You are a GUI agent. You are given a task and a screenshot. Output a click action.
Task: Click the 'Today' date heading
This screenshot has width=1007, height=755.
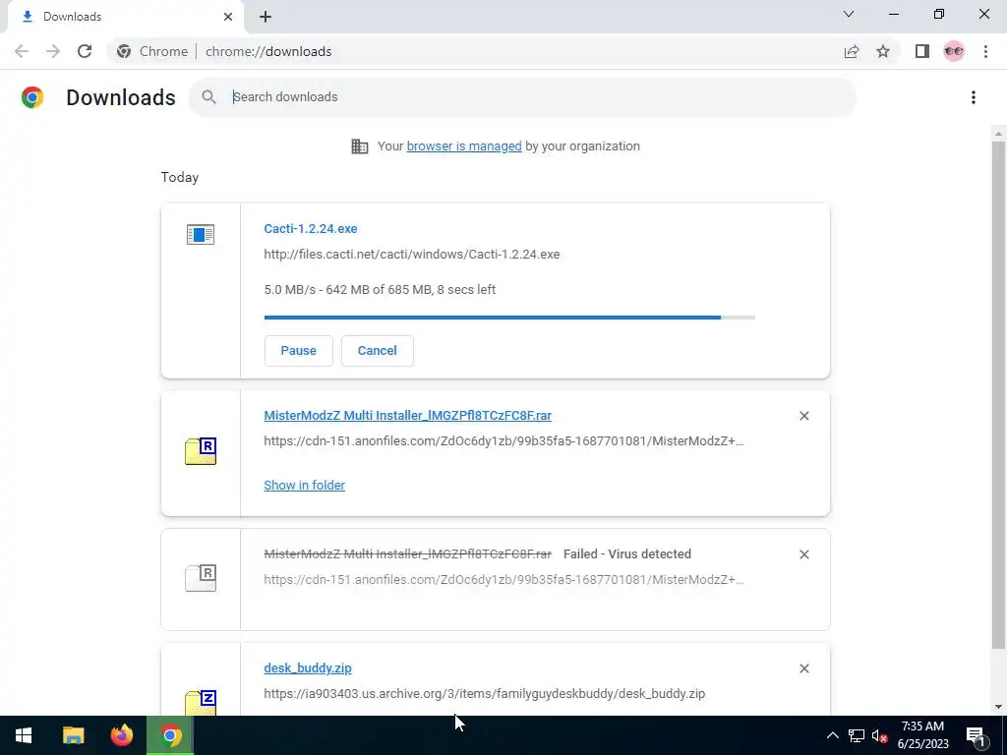[x=180, y=177]
